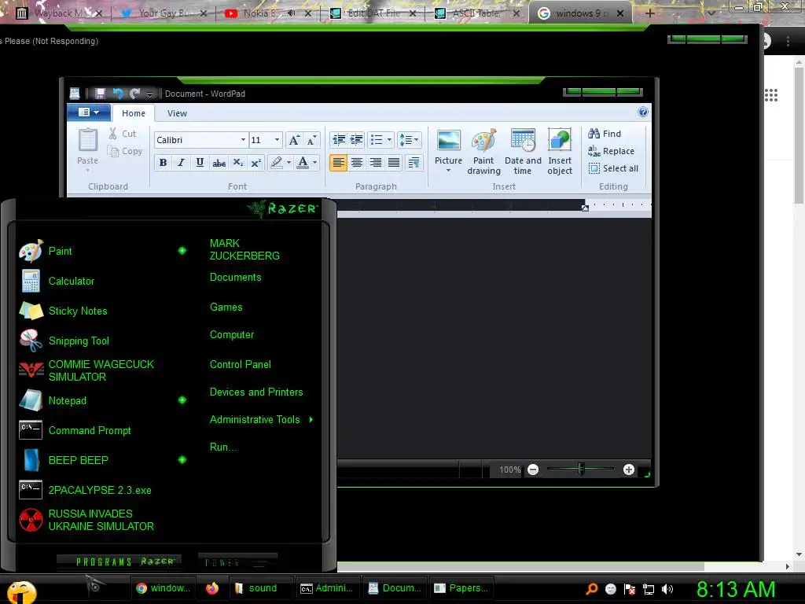Justify text in WordPad
The height and width of the screenshot is (604, 805).
(394, 163)
